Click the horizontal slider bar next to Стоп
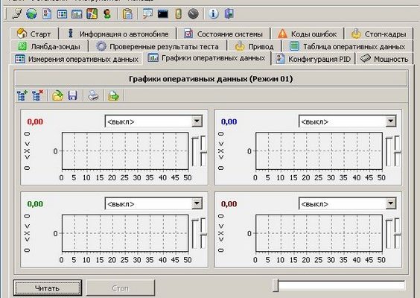The height and width of the screenshot is (298, 420). pyautogui.click(x=339, y=285)
